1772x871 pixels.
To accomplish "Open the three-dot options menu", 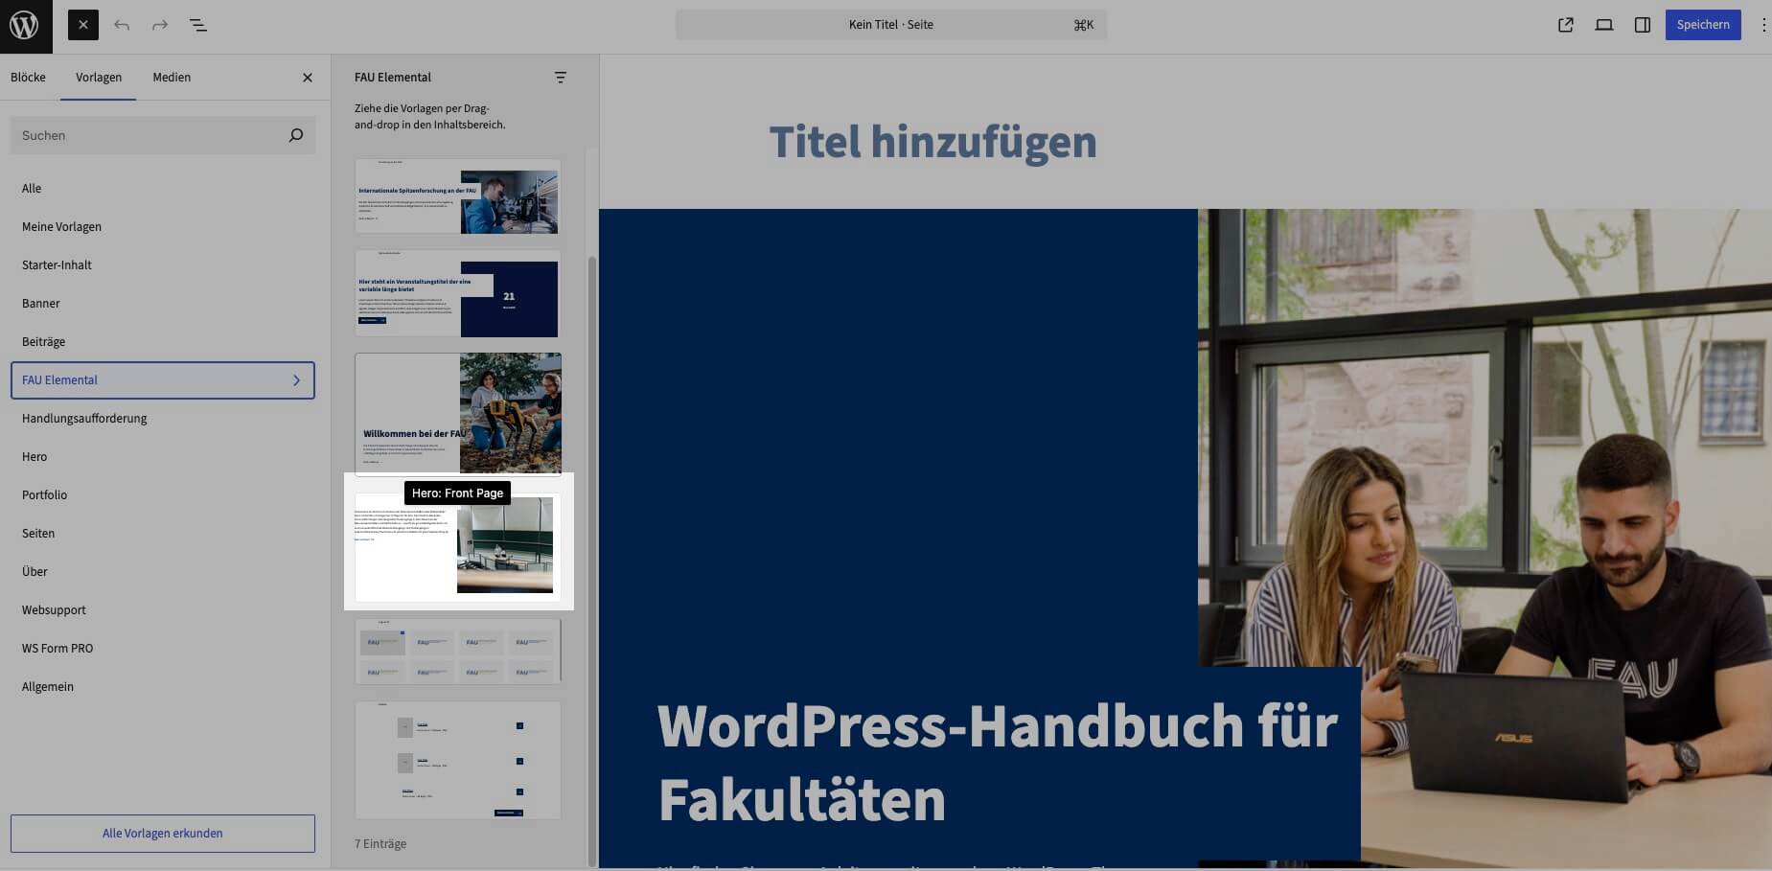I will [x=1762, y=25].
